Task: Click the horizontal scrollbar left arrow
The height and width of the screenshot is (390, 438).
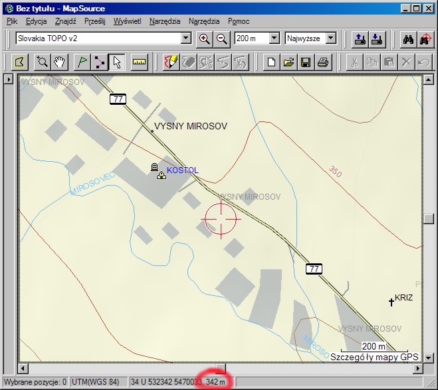Action: [23, 369]
